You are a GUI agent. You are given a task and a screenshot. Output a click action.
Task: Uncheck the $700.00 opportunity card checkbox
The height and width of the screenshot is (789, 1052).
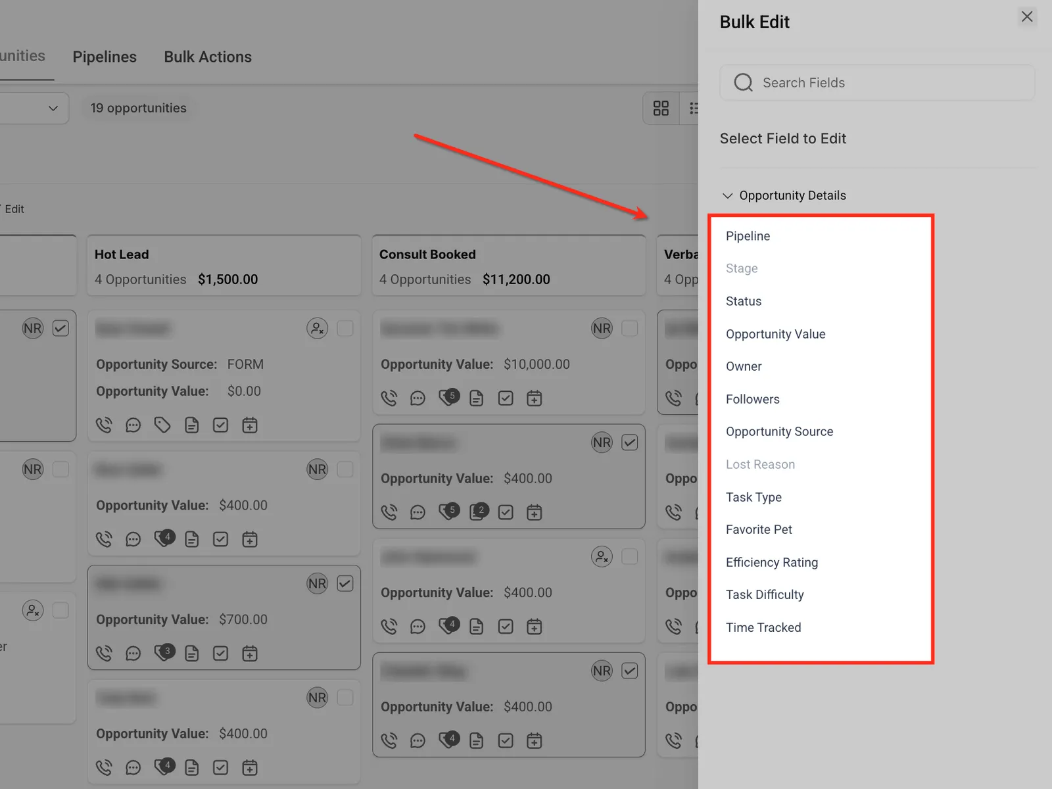345,583
